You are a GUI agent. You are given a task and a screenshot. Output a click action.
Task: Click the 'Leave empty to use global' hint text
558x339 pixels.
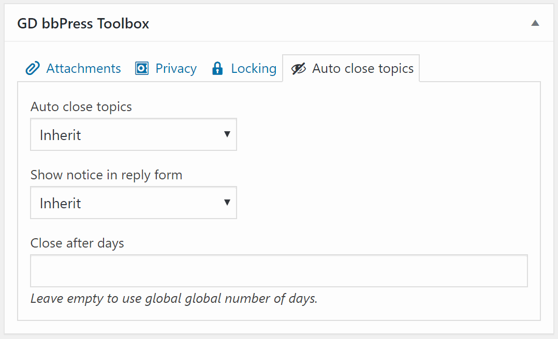click(x=174, y=299)
